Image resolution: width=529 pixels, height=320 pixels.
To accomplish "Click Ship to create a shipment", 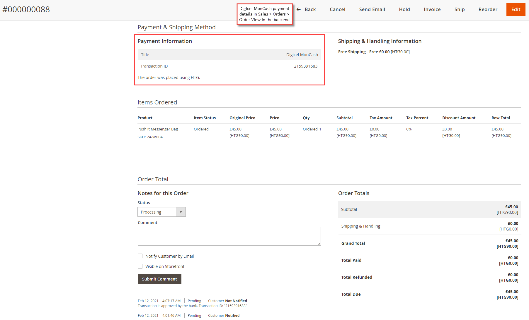I will click(x=459, y=9).
